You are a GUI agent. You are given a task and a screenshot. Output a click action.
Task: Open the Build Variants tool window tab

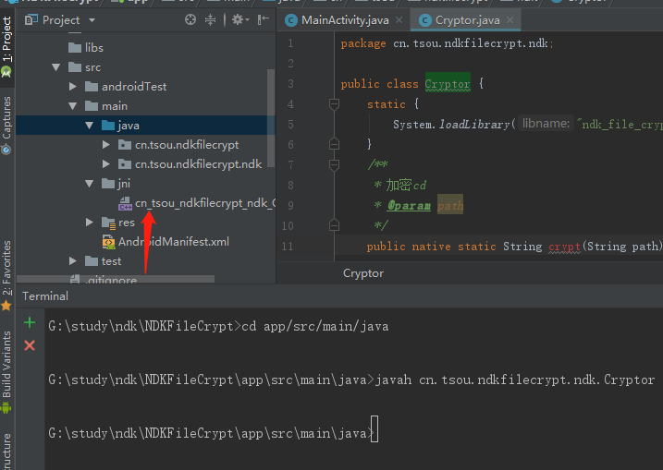click(6, 371)
